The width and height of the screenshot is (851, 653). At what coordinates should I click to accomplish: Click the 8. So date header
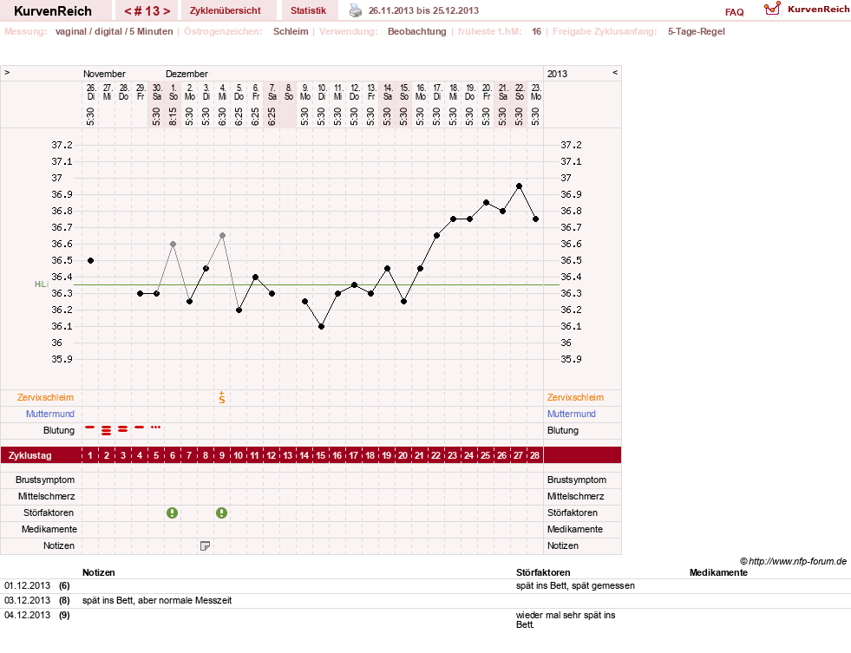tap(289, 92)
